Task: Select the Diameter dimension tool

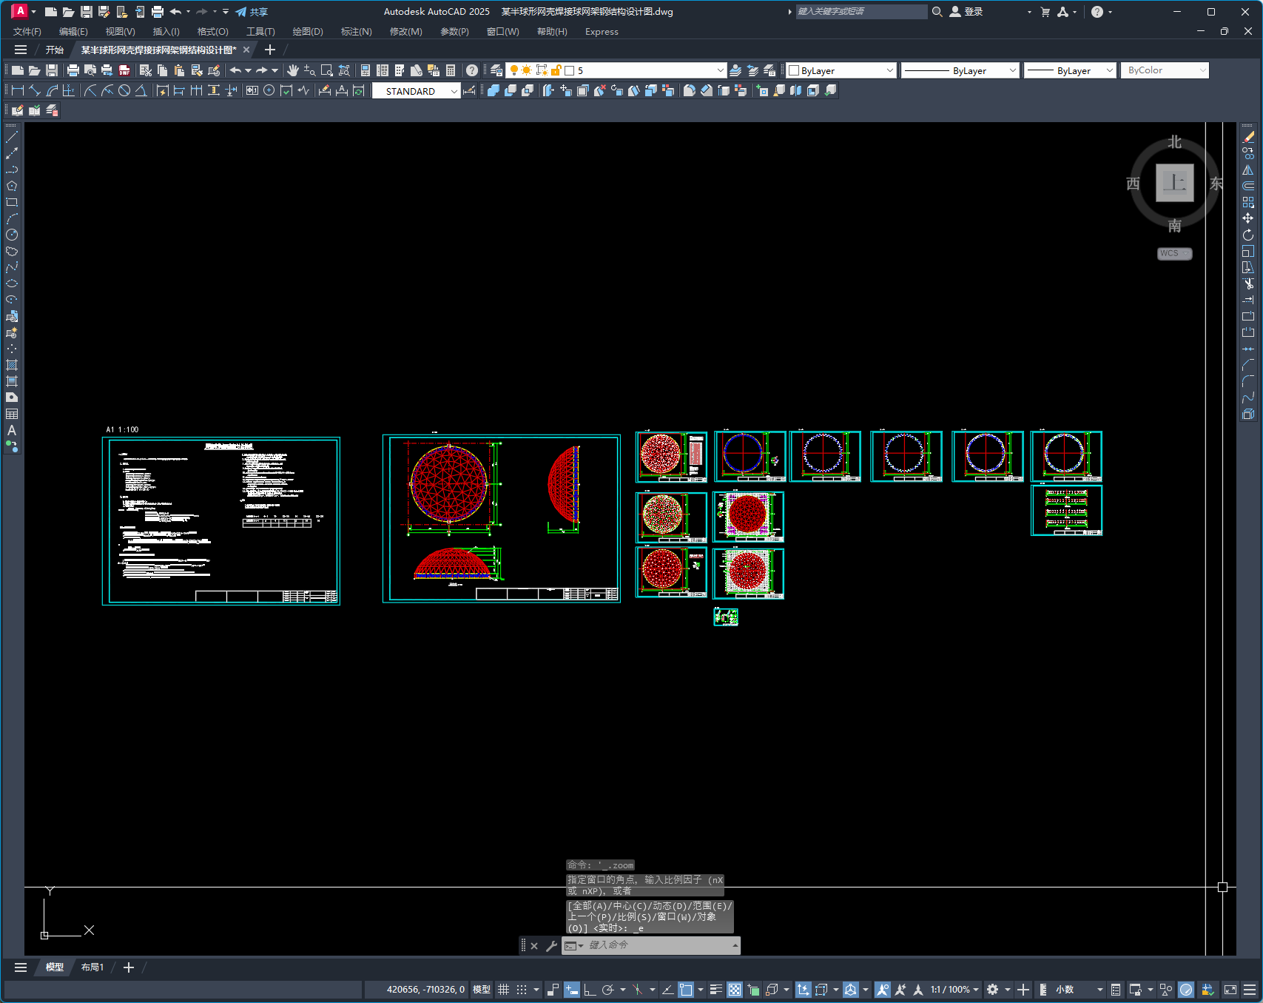Action: [x=124, y=90]
